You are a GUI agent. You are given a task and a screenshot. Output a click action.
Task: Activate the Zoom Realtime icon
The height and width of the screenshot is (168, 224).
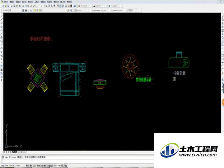(49, 6)
